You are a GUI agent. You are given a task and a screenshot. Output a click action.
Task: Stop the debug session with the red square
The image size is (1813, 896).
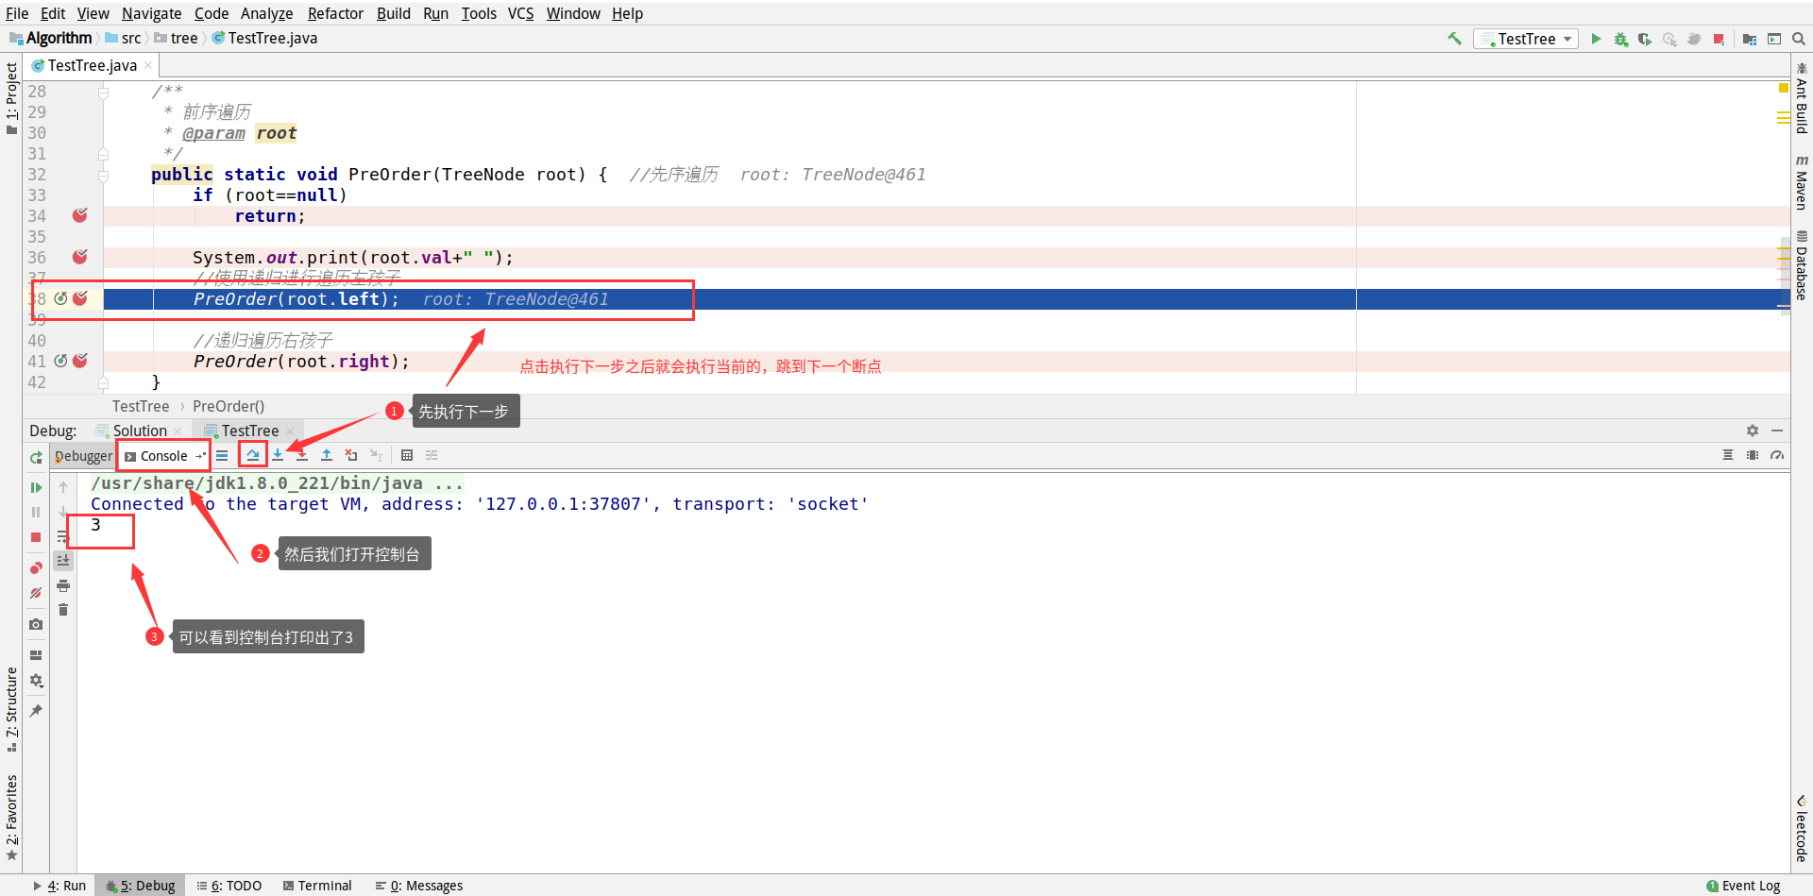(x=36, y=536)
